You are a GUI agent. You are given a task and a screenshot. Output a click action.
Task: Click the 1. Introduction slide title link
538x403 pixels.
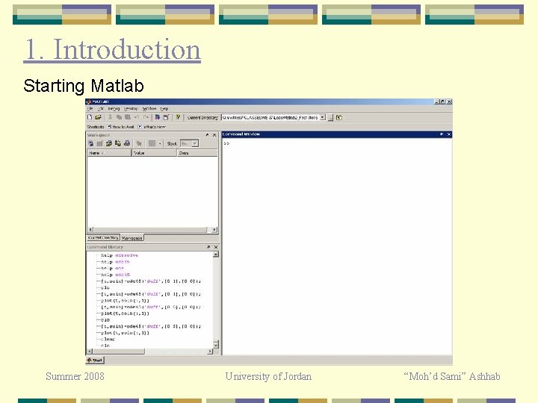(112, 50)
